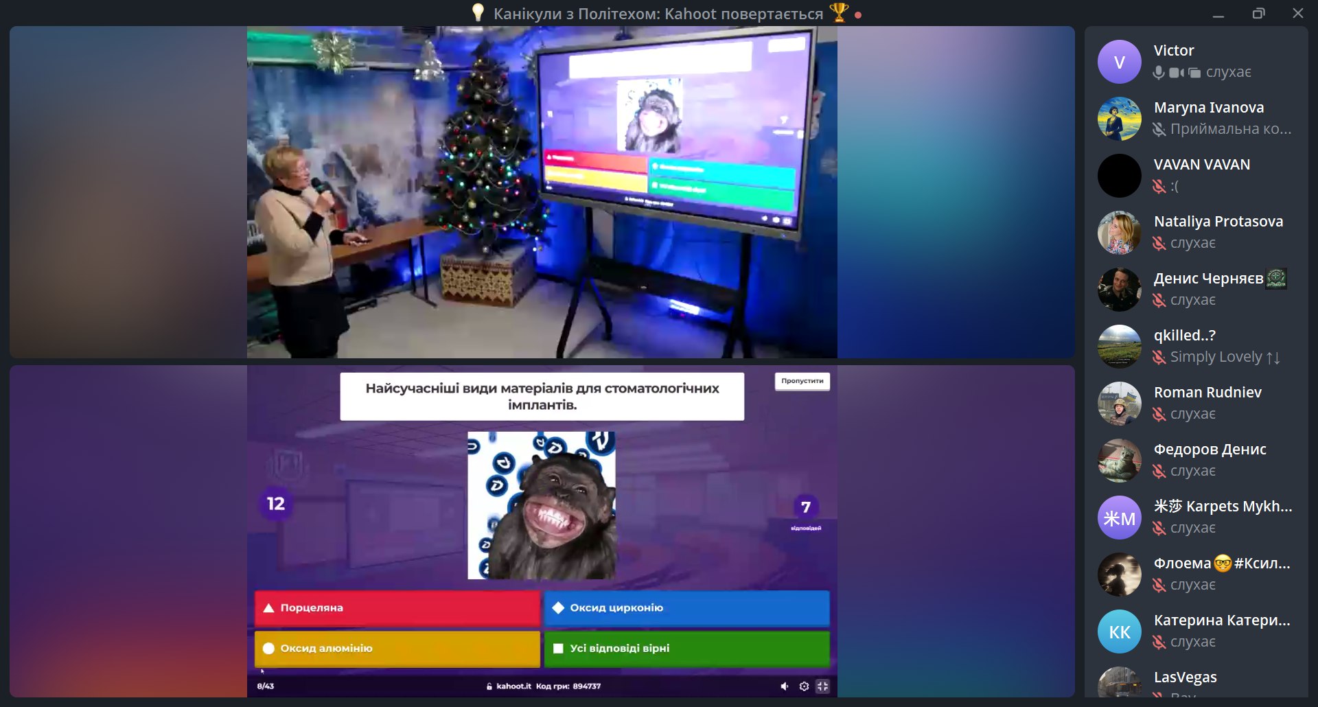Click the muted mic icon beside Maryna Ivanova
The height and width of the screenshot is (707, 1318).
(1159, 129)
